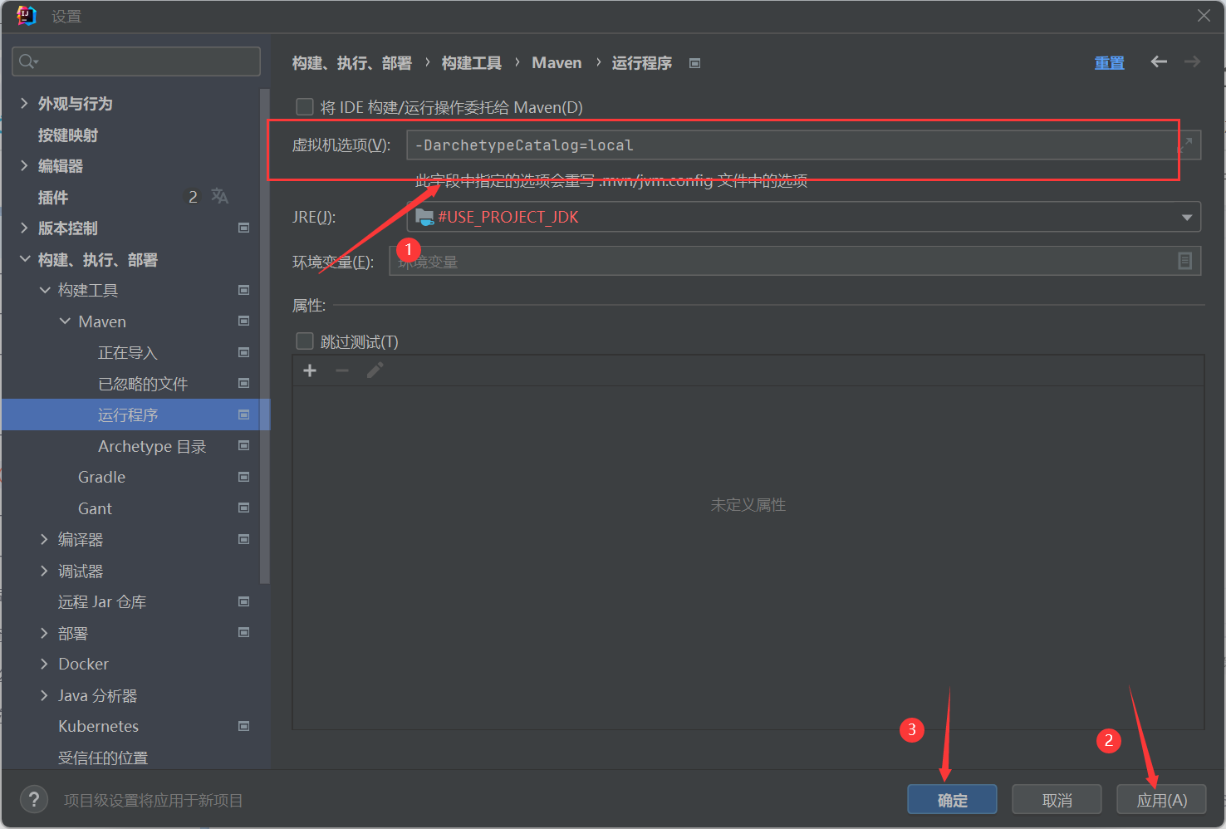Click the project-level icon beside Maven tree row
Viewport: 1226px width, 829px height.
244,321
